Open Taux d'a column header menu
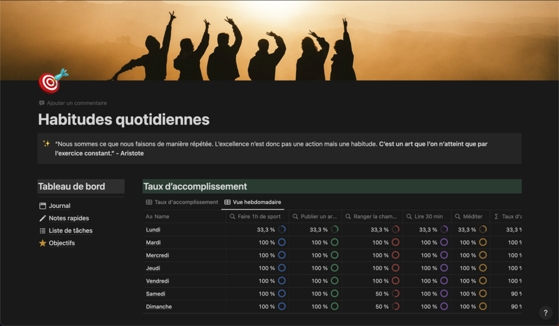 pyautogui.click(x=506, y=216)
